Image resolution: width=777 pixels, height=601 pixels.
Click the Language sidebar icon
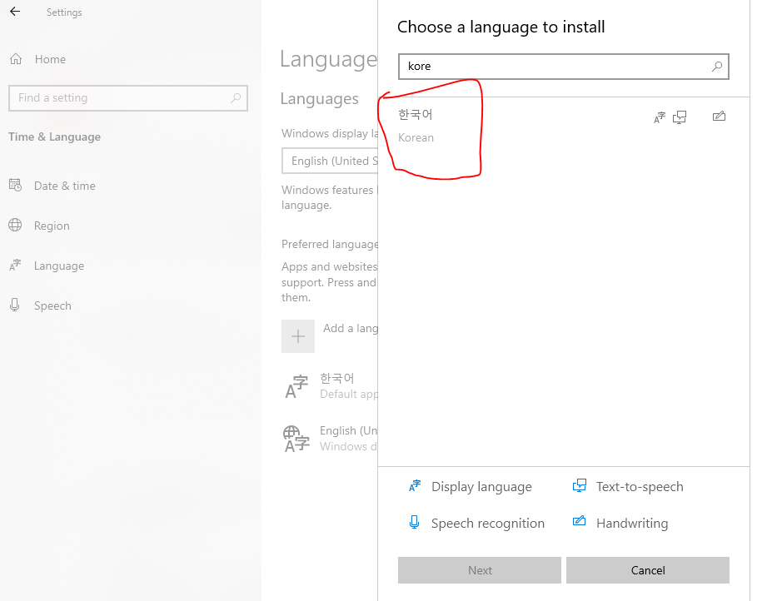pos(15,265)
